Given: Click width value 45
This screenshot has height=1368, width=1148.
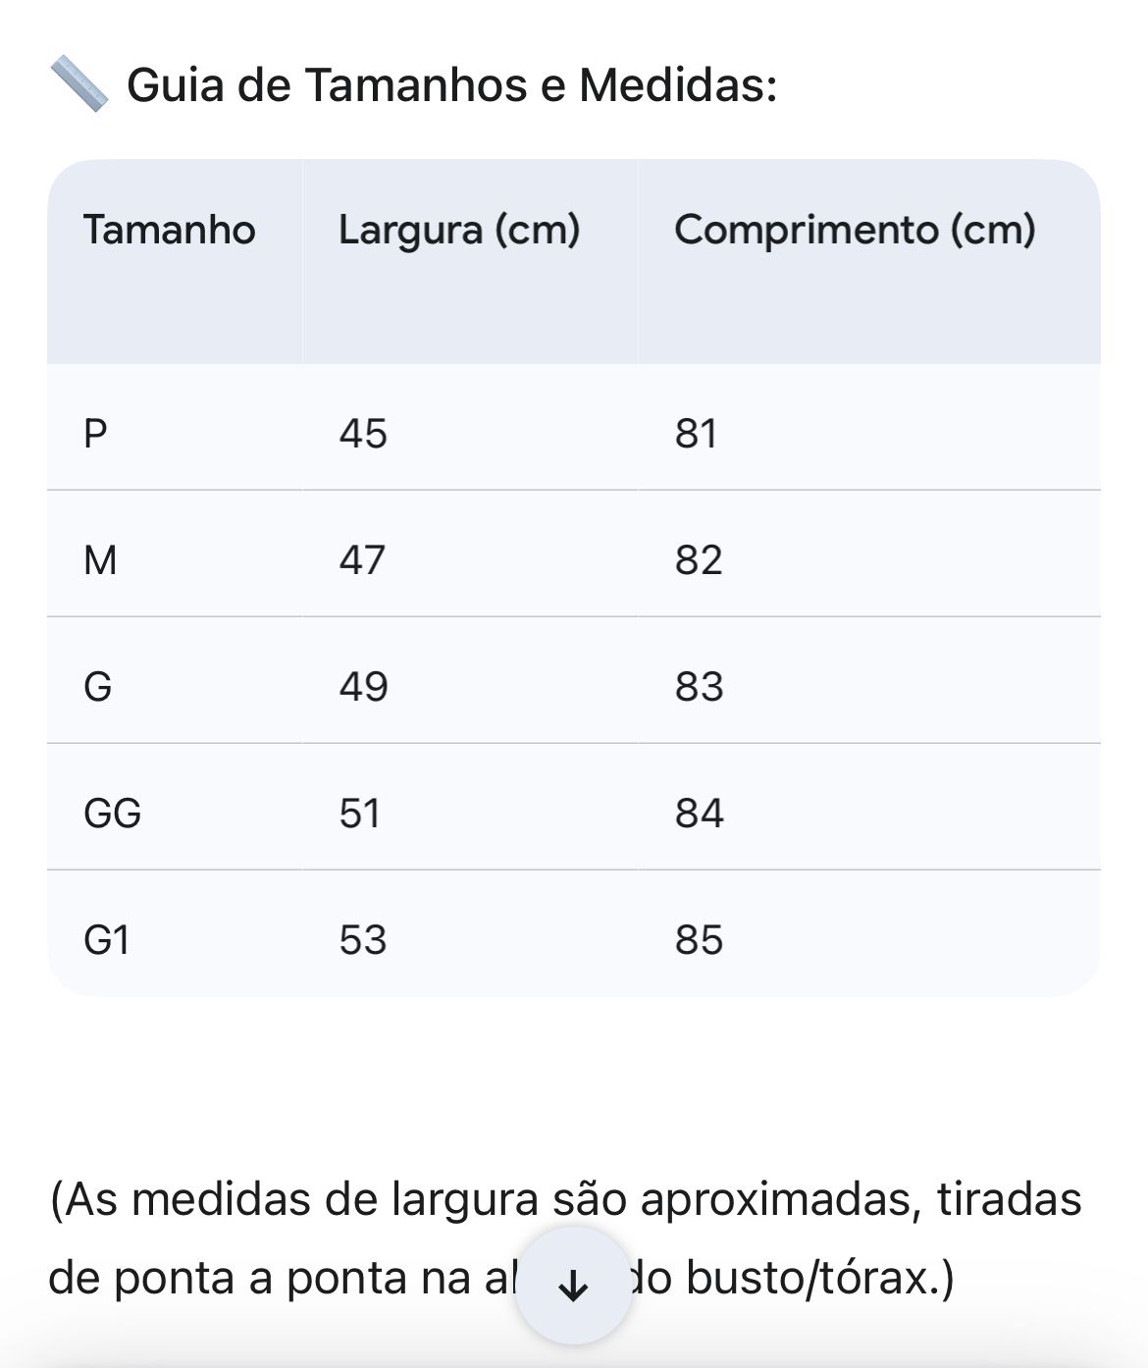Looking at the screenshot, I should coord(363,433).
